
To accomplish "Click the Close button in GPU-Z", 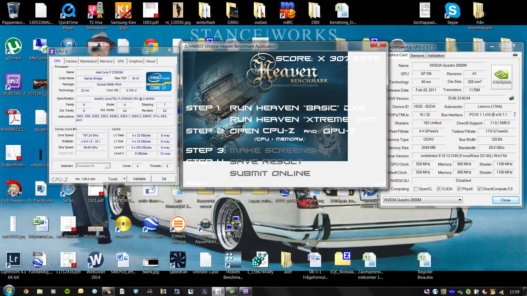I will pos(506,200).
